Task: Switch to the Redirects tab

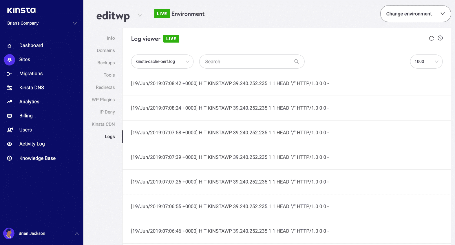Action: coord(105,87)
